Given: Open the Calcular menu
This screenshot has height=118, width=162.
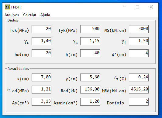Looking at the screenshot, I should [x=30, y=15].
